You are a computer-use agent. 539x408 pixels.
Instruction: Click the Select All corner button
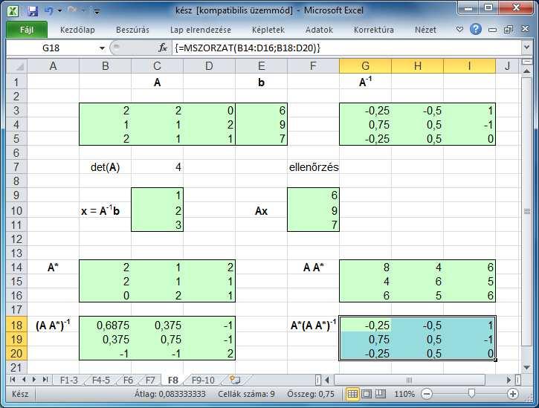point(17,65)
